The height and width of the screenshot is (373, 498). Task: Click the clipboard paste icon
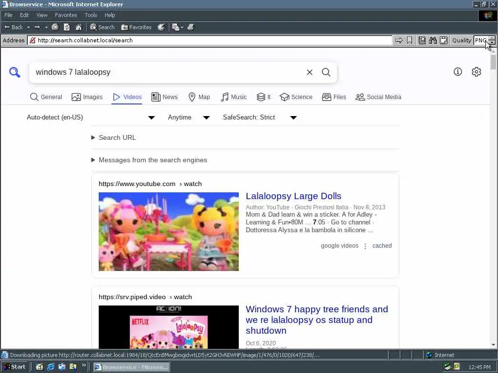(x=444, y=40)
